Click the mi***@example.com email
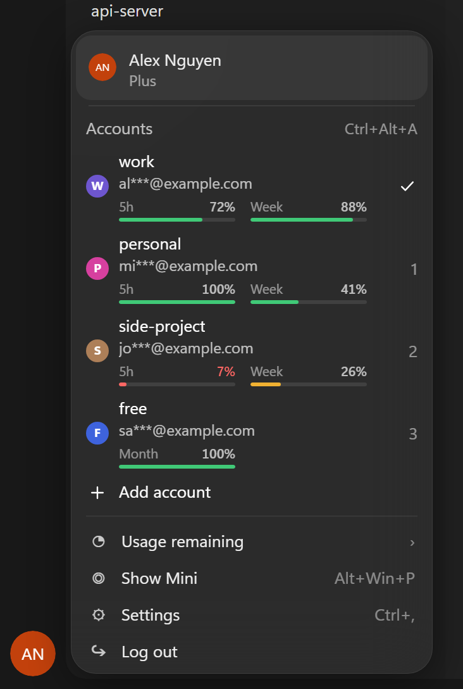The height and width of the screenshot is (689, 463). coord(188,266)
